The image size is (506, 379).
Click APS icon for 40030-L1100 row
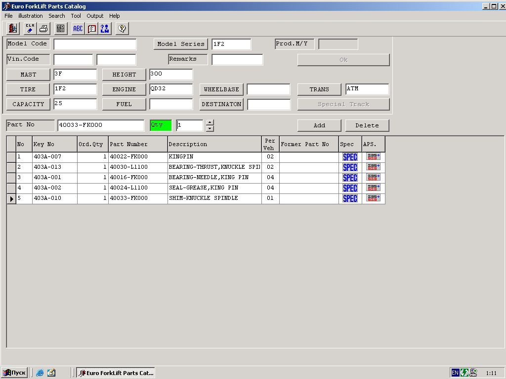click(373, 167)
